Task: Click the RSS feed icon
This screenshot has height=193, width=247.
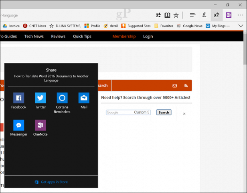Action: pyautogui.click(x=186, y=86)
